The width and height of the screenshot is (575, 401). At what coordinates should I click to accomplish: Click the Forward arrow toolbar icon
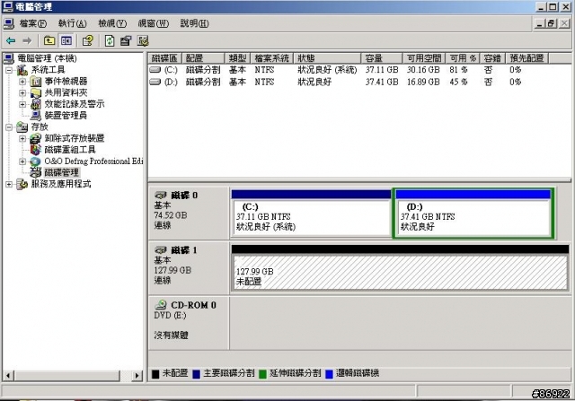tap(27, 40)
